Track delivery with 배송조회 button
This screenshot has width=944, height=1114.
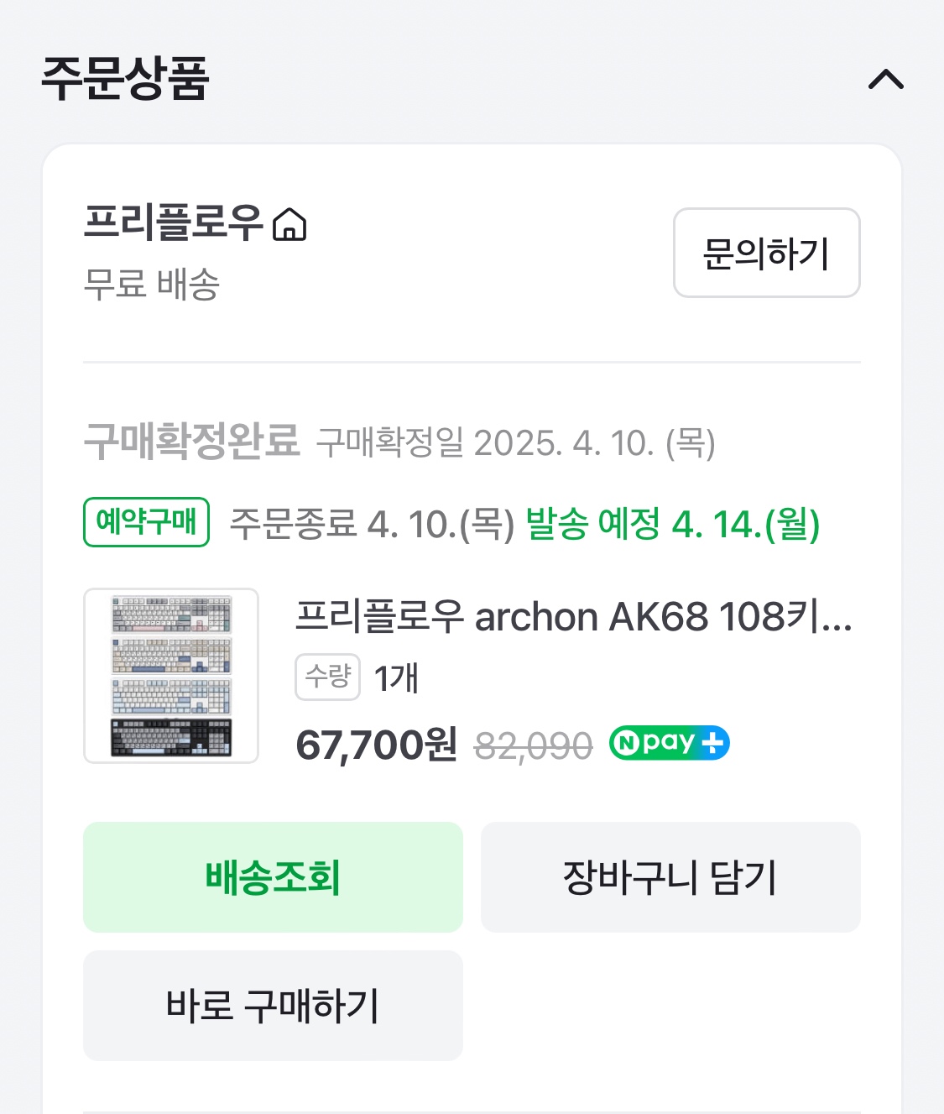[x=273, y=877]
